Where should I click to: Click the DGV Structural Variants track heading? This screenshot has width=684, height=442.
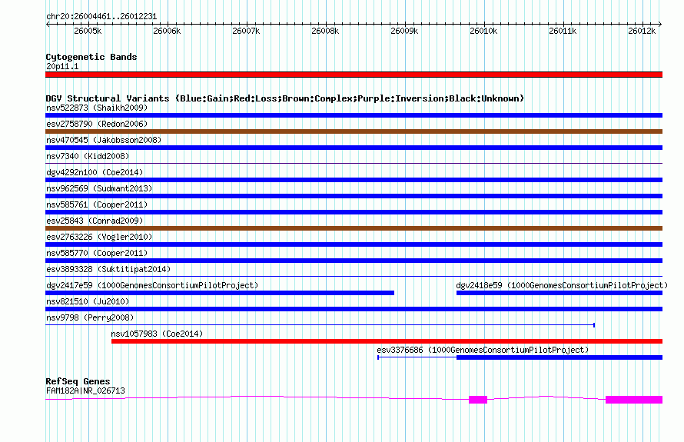tap(285, 98)
